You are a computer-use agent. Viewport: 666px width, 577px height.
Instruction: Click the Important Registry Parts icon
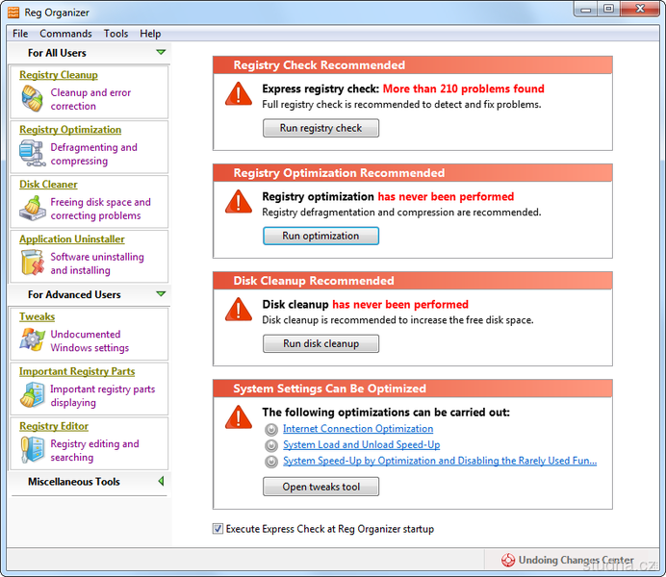pos(33,394)
